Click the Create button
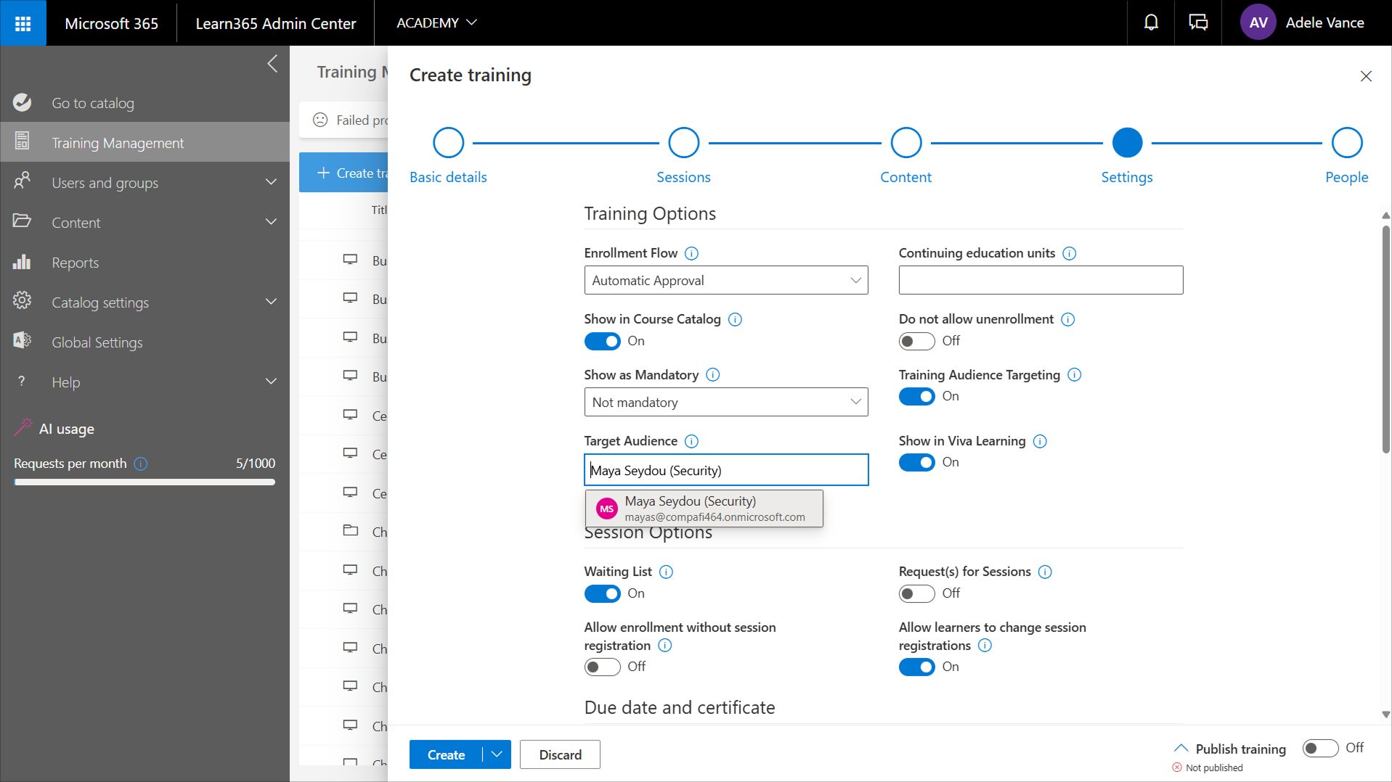This screenshot has height=782, width=1392. pyautogui.click(x=446, y=754)
